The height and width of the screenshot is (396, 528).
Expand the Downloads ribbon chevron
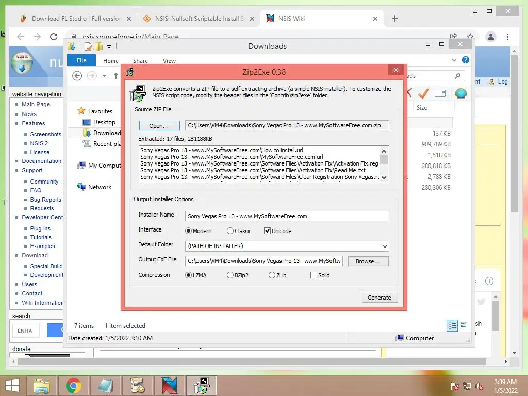pos(454,60)
